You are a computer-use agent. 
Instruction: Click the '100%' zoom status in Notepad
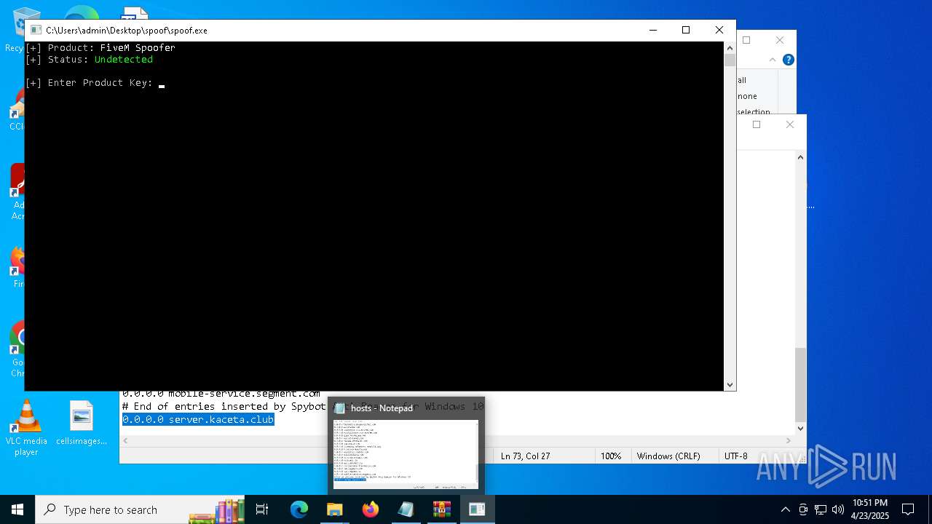tap(611, 456)
